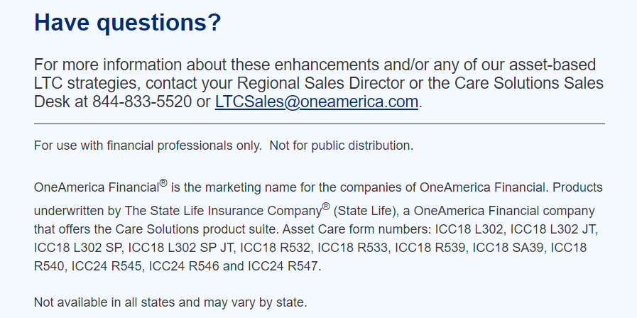The image size is (637, 318).
Task: Click the "Care Solutions Sales" phrase
Action: (529, 83)
